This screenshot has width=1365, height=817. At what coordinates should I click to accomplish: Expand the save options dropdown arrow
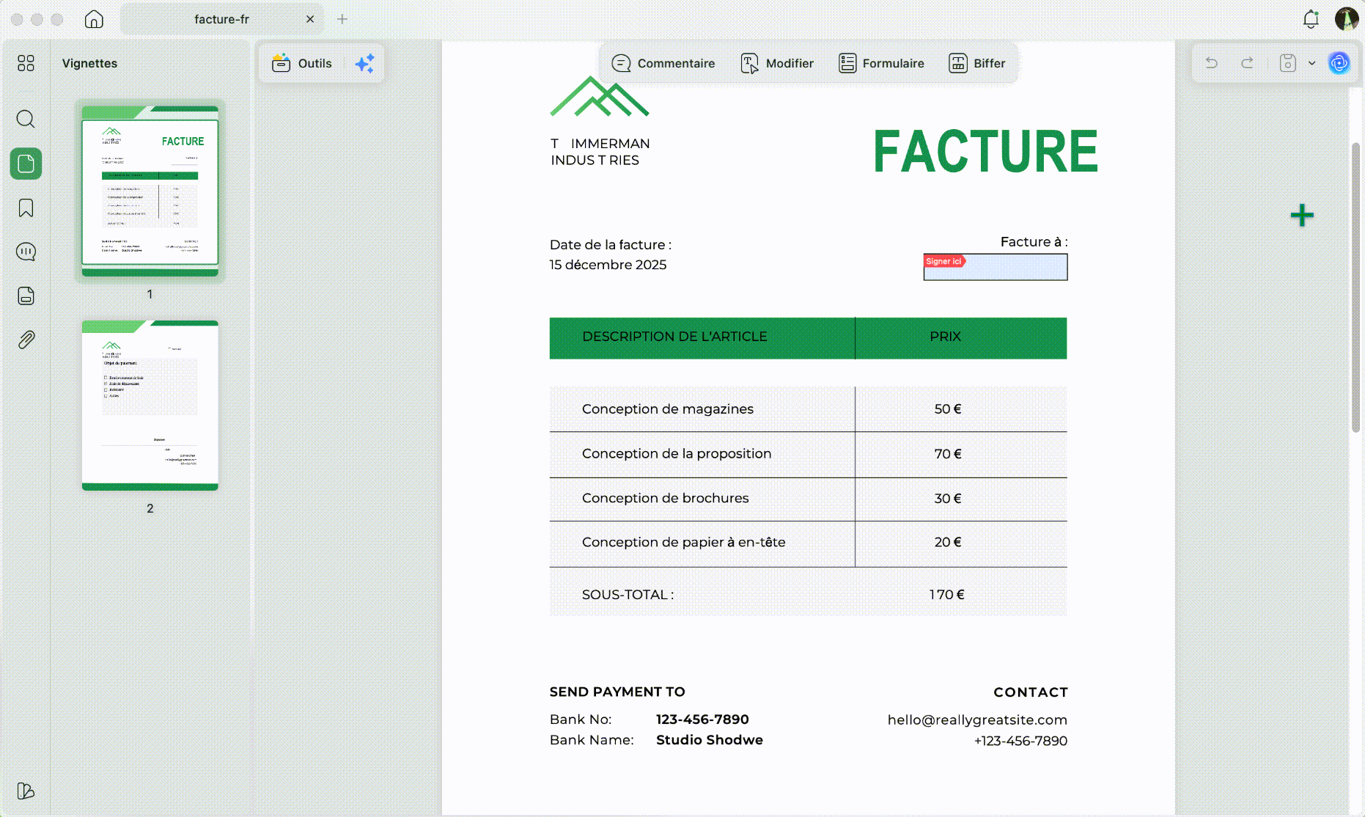(1312, 64)
